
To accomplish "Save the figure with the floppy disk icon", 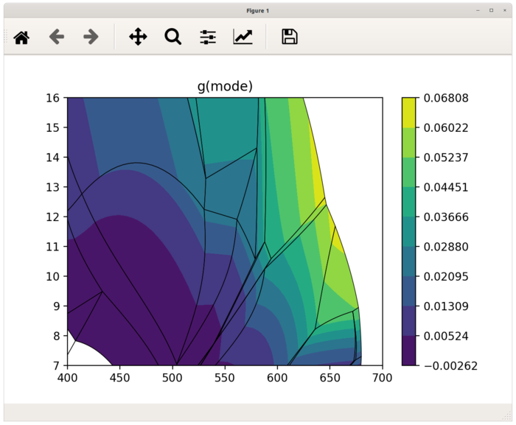I will pyautogui.click(x=290, y=37).
